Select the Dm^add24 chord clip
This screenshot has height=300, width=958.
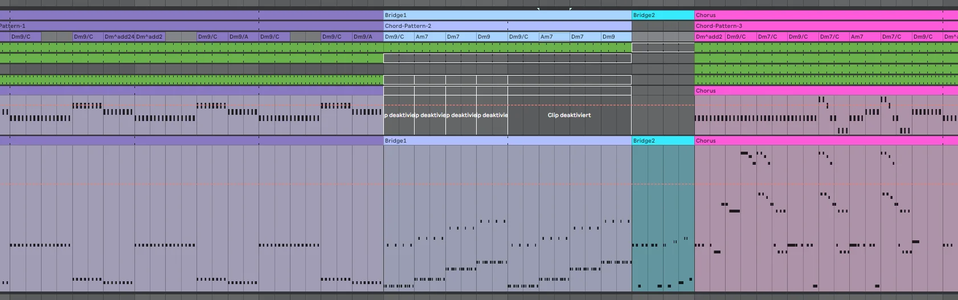[x=119, y=37]
